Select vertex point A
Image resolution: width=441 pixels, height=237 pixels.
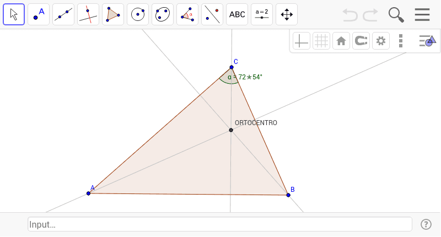pos(88,193)
